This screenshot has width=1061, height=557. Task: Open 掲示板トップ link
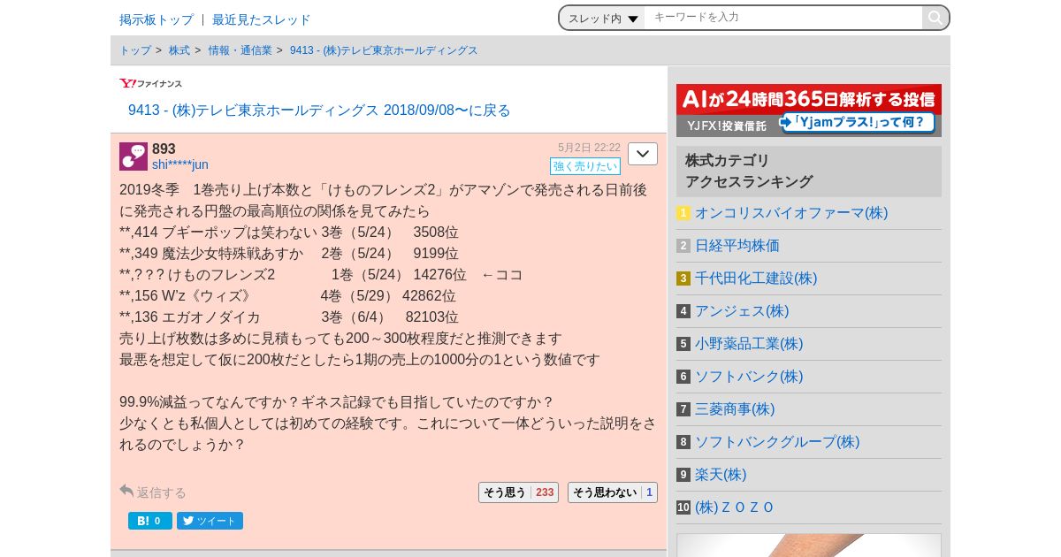pyautogui.click(x=156, y=19)
